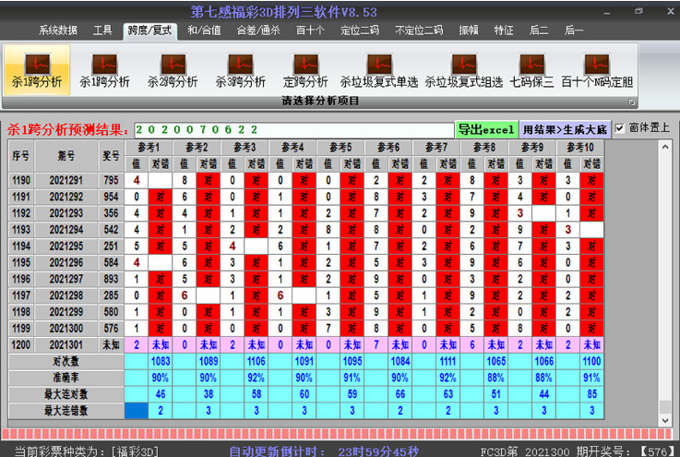Click the 自动更新倒计时 status text
This screenshot has width=680, height=457.
(324, 451)
